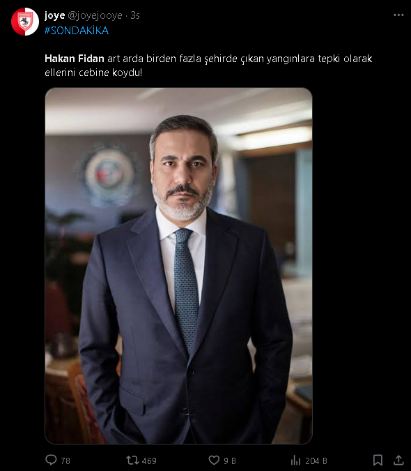Click the 469 retweets count
The width and height of the screenshot is (411, 471).
[149, 461]
